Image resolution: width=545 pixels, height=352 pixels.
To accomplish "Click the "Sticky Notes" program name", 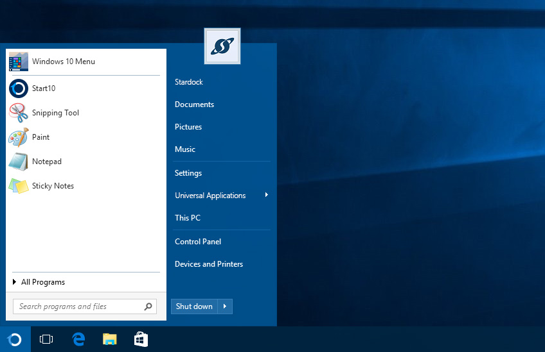I will pos(53,186).
